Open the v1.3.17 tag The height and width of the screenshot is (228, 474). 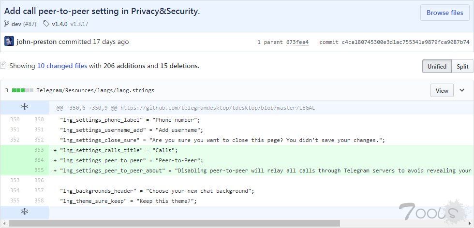[79, 24]
